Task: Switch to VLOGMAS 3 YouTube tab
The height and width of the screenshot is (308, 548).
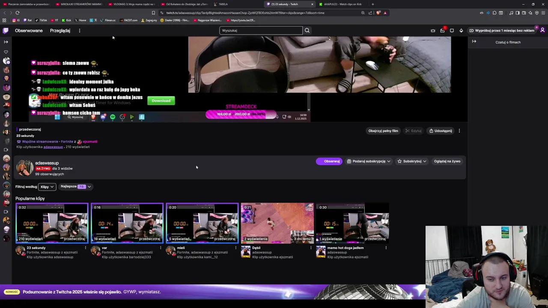Action: coord(131,4)
